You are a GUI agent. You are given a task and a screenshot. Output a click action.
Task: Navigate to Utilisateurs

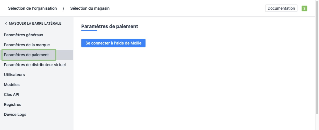[x=14, y=75]
